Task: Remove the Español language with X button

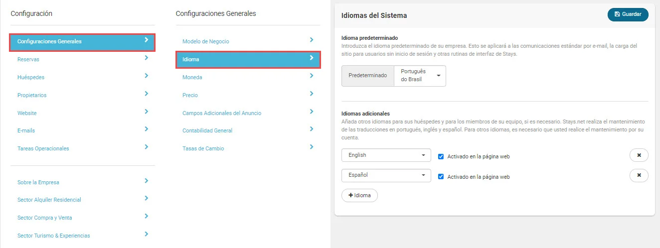Action: pos(639,175)
